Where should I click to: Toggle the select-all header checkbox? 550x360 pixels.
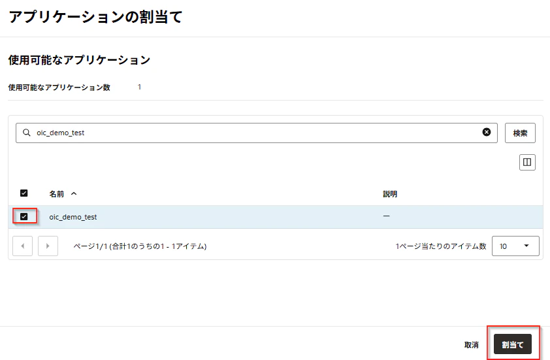24,193
